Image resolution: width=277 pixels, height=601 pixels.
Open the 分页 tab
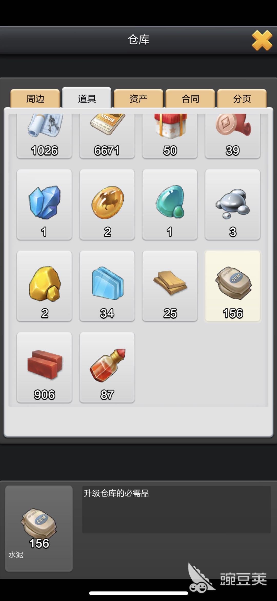242,98
